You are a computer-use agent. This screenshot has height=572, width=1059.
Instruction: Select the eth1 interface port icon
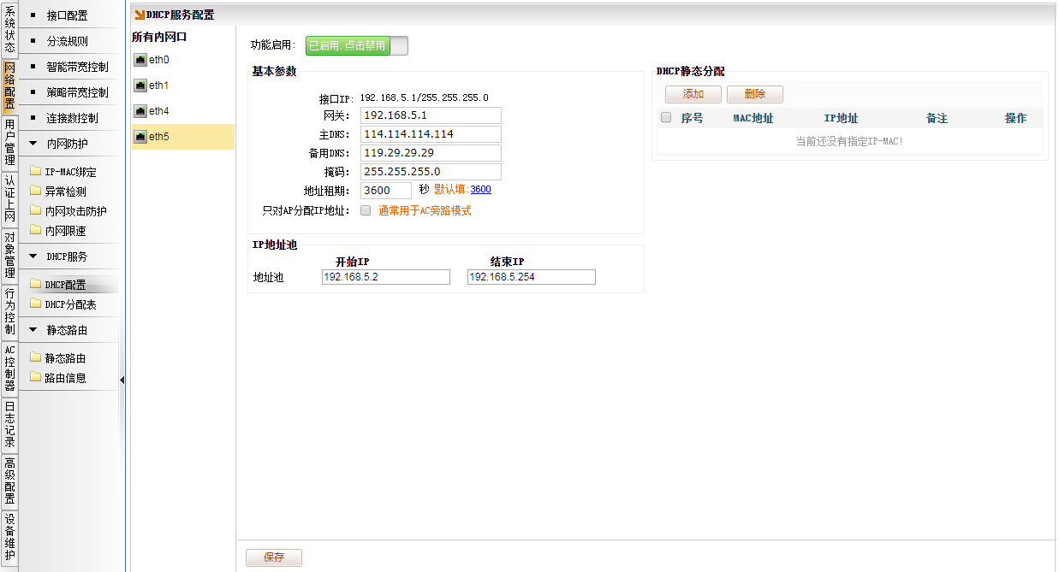pyautogui.click(x=140, y=86)
